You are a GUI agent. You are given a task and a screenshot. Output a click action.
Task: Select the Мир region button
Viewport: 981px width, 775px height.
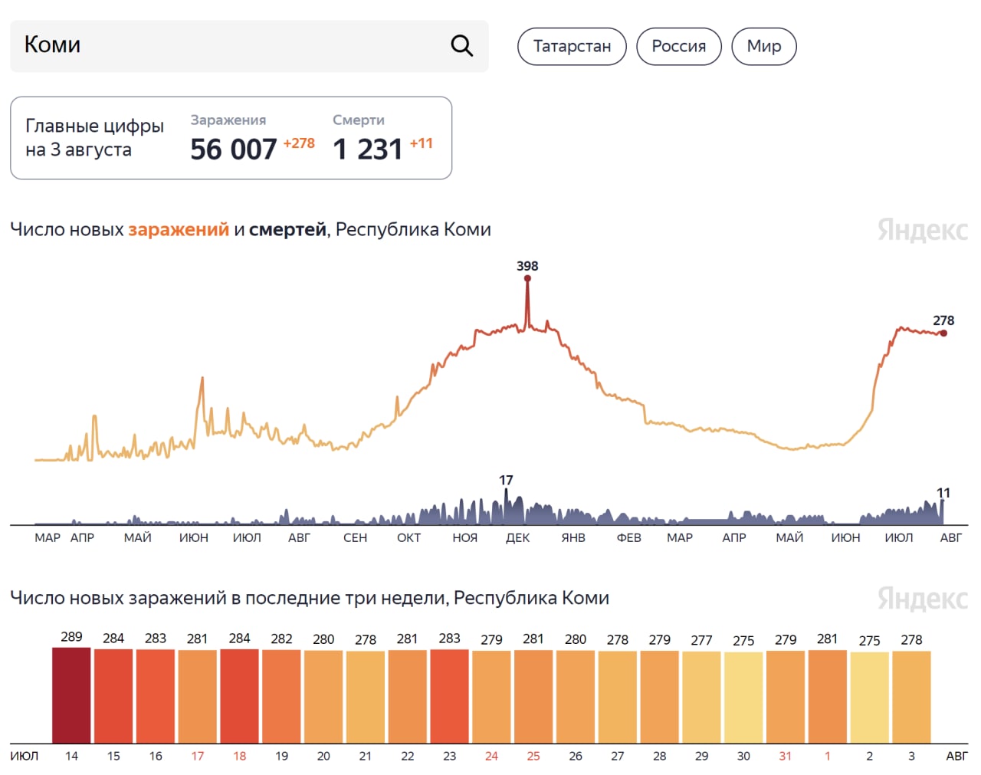pyautogui.click(x=764, y=47)
